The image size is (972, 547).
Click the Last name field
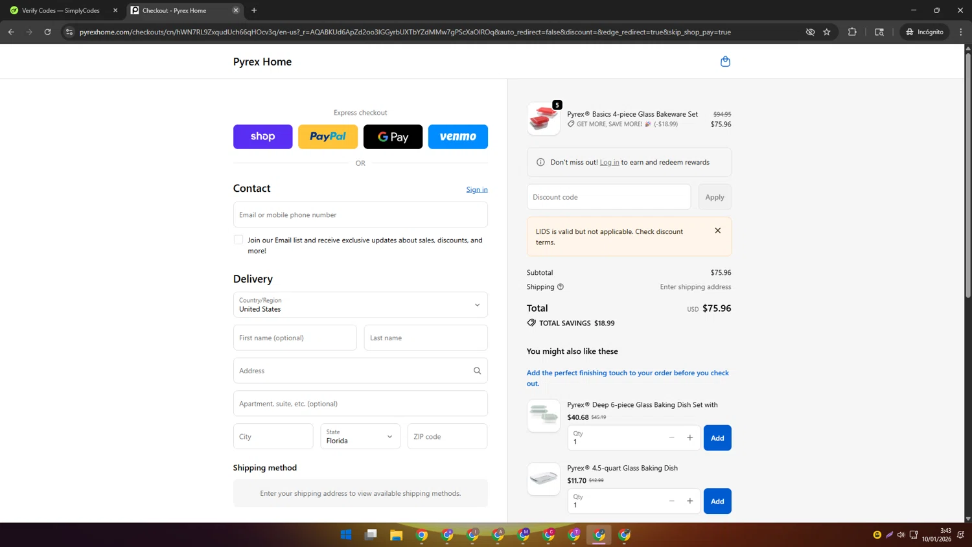[x=426, y=338]
